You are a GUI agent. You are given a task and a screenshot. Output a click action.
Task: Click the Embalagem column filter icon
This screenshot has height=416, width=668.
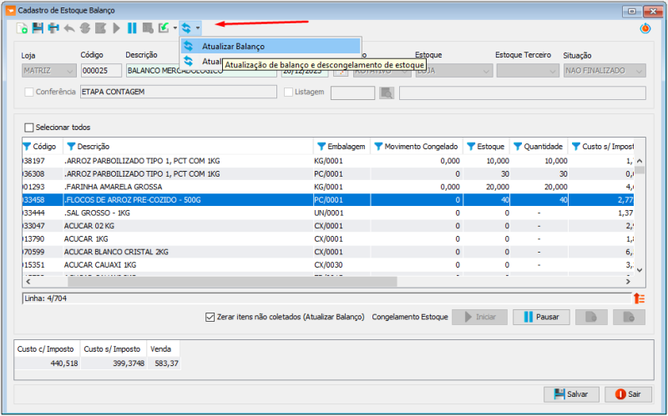(321, 147)
